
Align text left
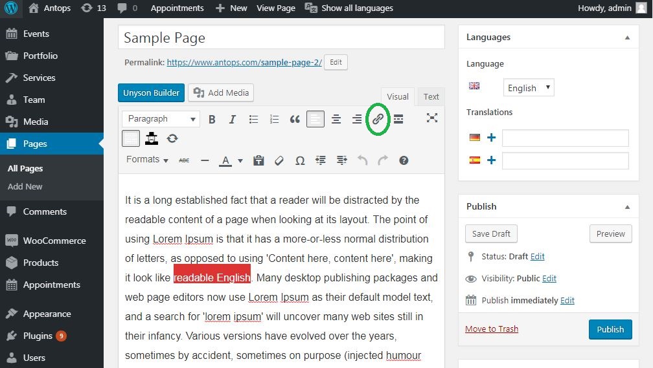point(315,120)
